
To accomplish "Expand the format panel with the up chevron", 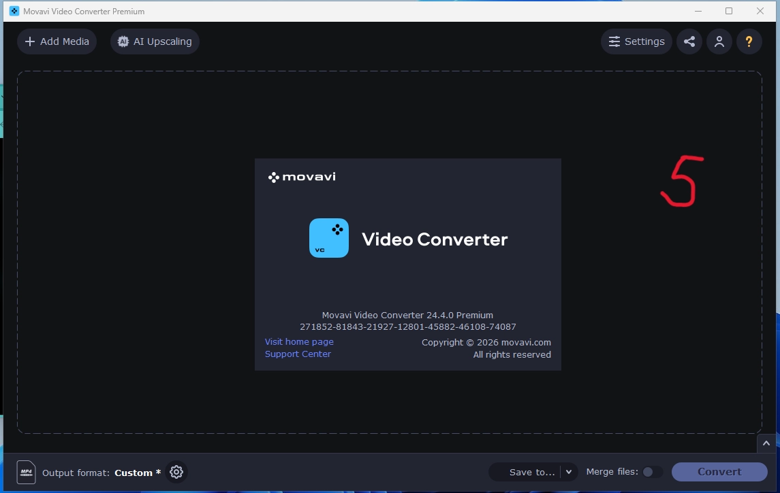I will (x=766, y=443).
